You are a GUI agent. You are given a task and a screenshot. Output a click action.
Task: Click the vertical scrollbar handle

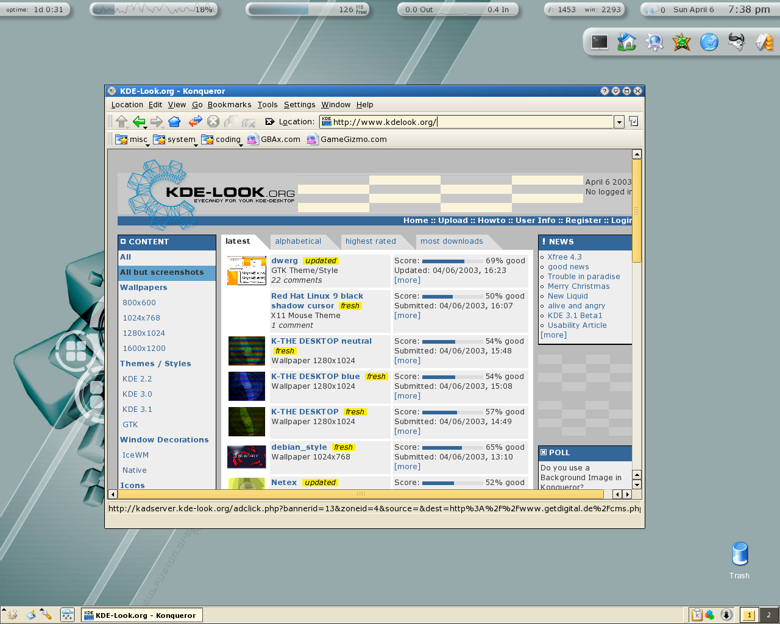[x=637, y=211]
